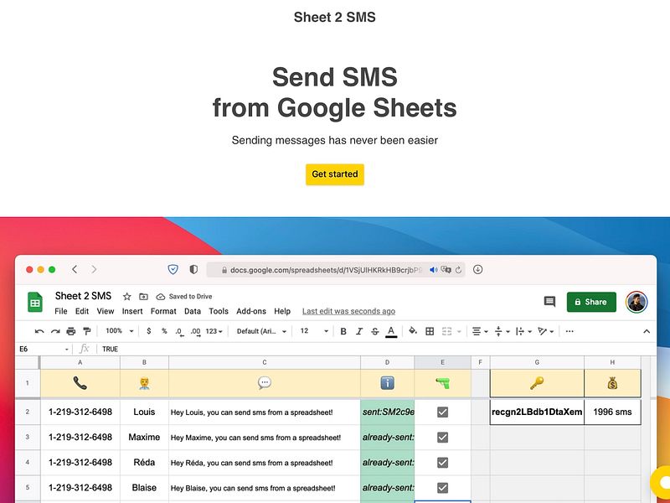The image size is (670, 503).
Task: Click the translate icon in address bar
Action: pyautogui.click(x=446, y=270)
